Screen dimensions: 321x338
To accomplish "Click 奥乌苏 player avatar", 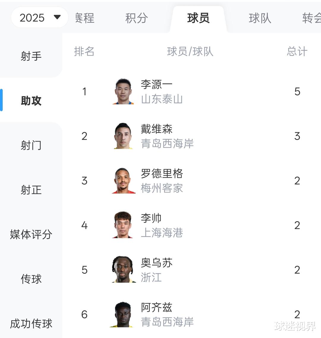I will click(124, 269).
